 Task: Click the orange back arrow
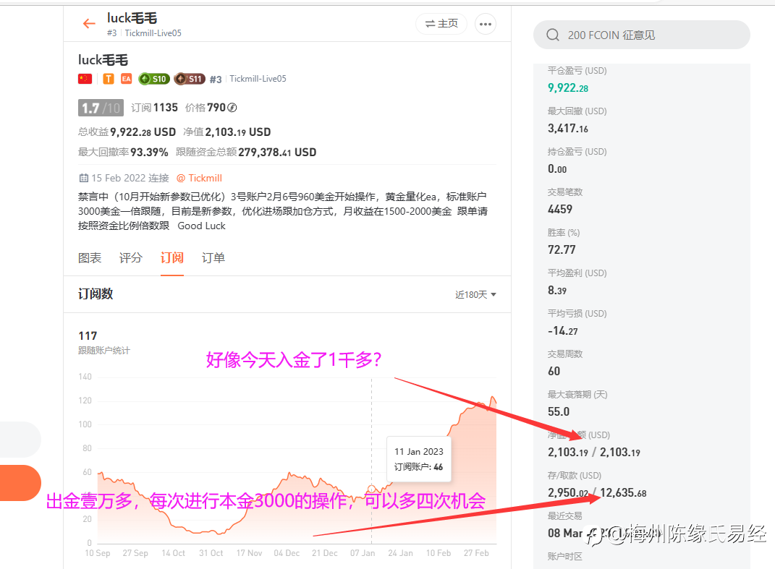(89, 23)
